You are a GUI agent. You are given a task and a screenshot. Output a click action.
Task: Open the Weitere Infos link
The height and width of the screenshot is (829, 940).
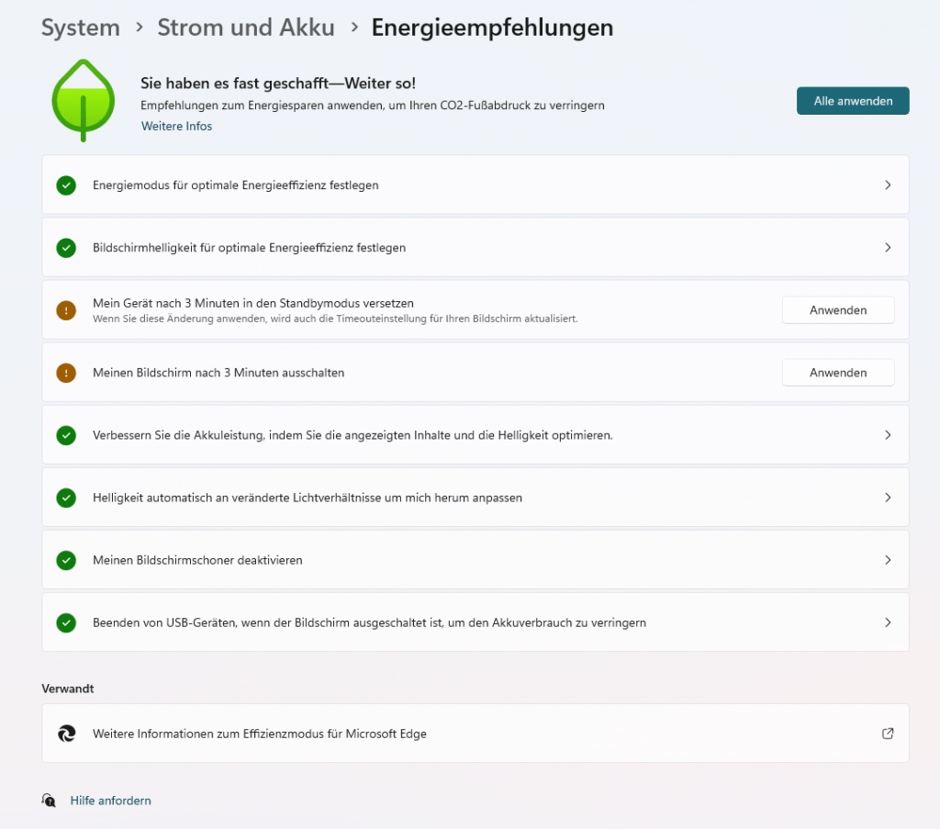[175, 126]
